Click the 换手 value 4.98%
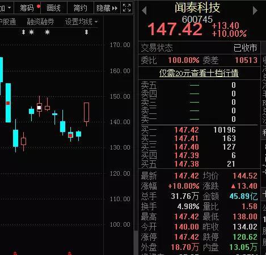This screenshot has height=255, width=266. 188,206
